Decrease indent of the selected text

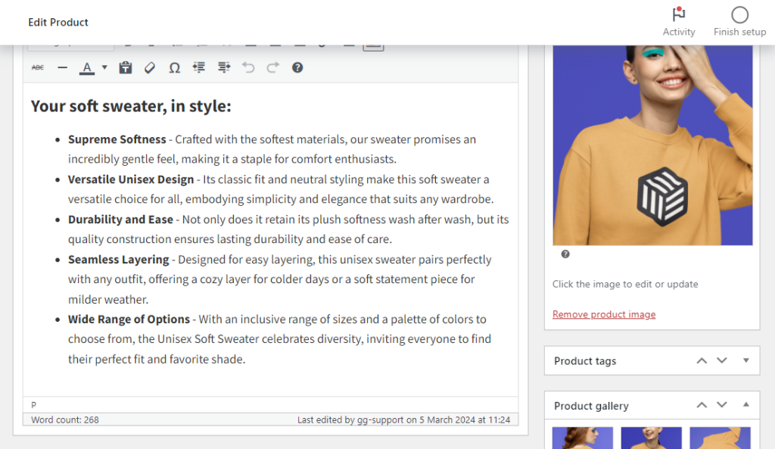(198, 67)
